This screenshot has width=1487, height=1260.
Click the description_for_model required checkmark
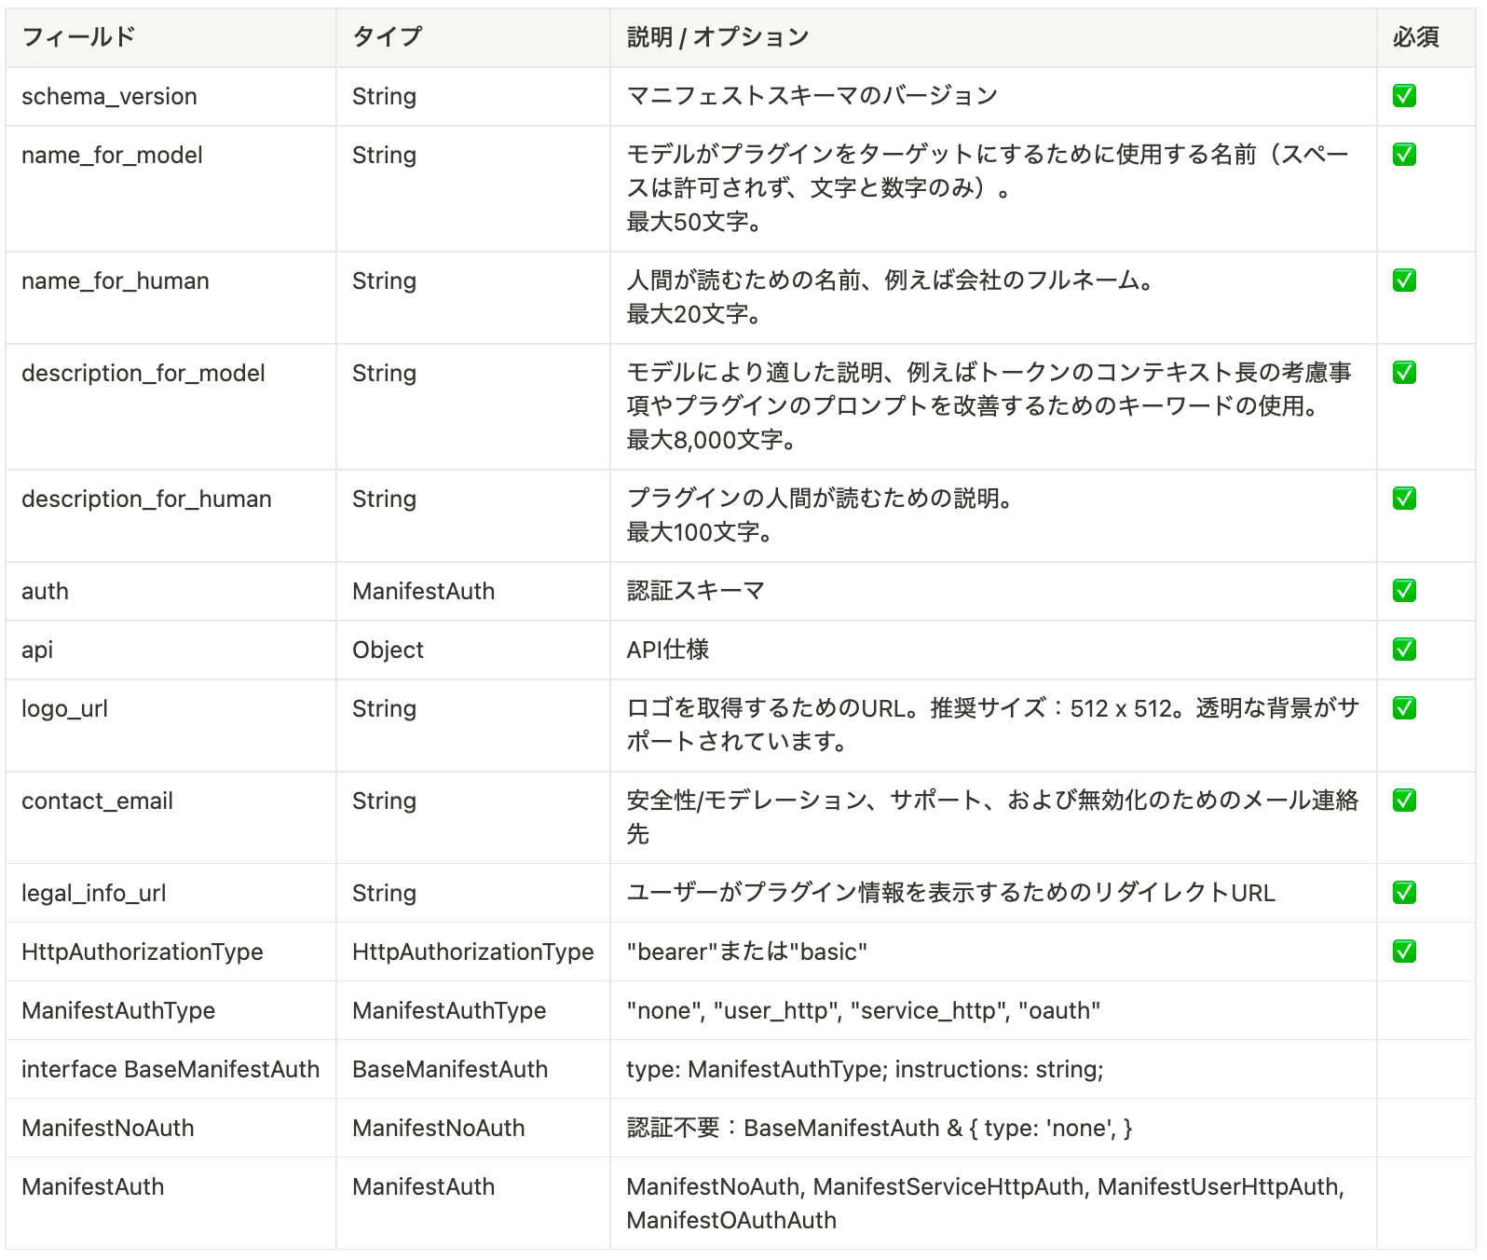coord(1404,373)
